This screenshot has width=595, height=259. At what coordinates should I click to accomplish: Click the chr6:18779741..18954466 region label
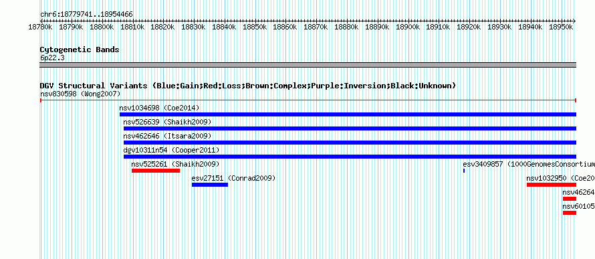[x=86, y=15]
